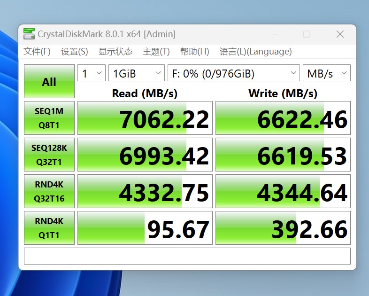Click the empty comment field at the bottom
This screenshot has height=296, width=369.
pos(187,256)
